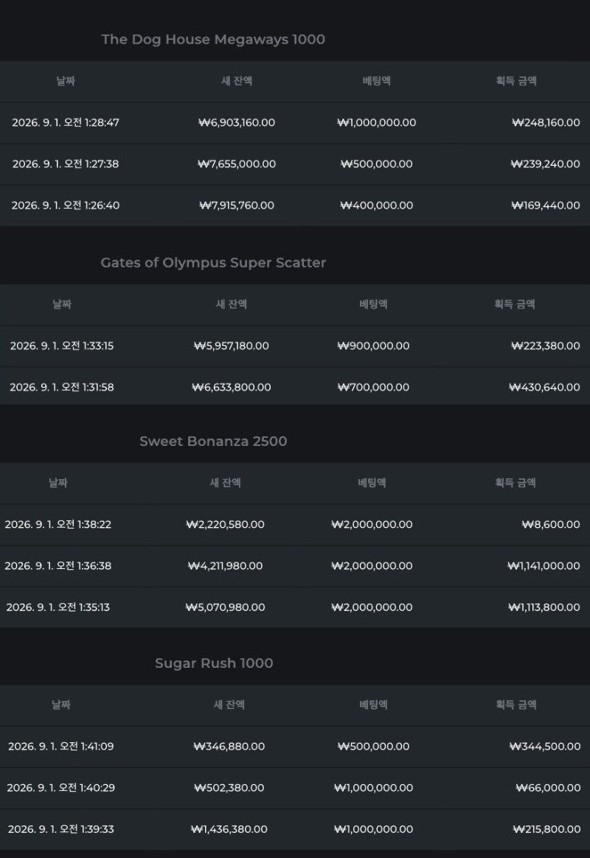
Task: Select balance ₩346,880.00
Action: 229,747
